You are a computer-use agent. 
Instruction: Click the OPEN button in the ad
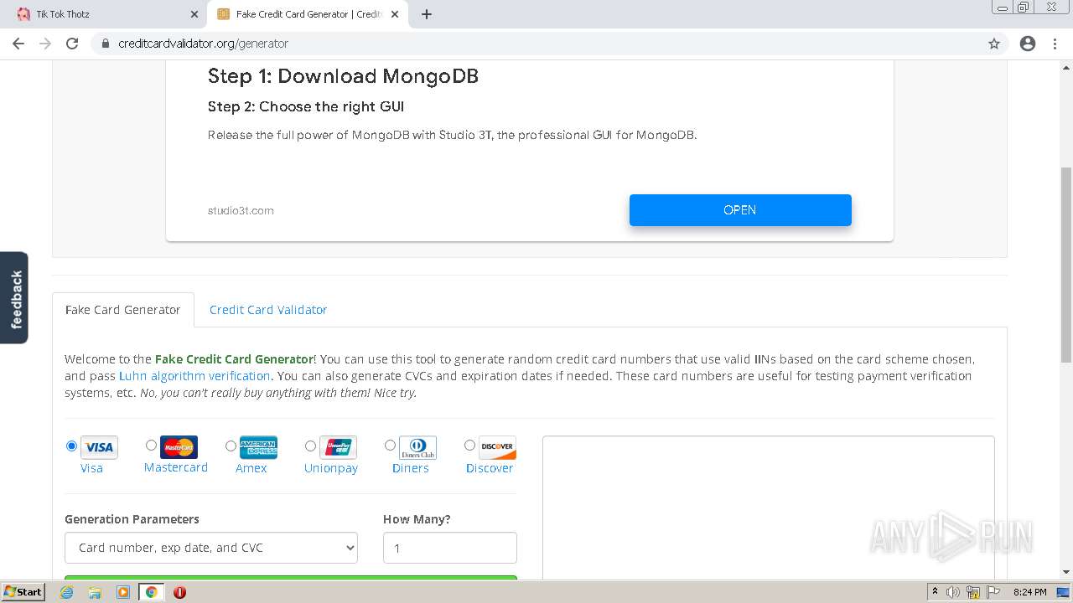pyautogui.click(x=740, y=210)
